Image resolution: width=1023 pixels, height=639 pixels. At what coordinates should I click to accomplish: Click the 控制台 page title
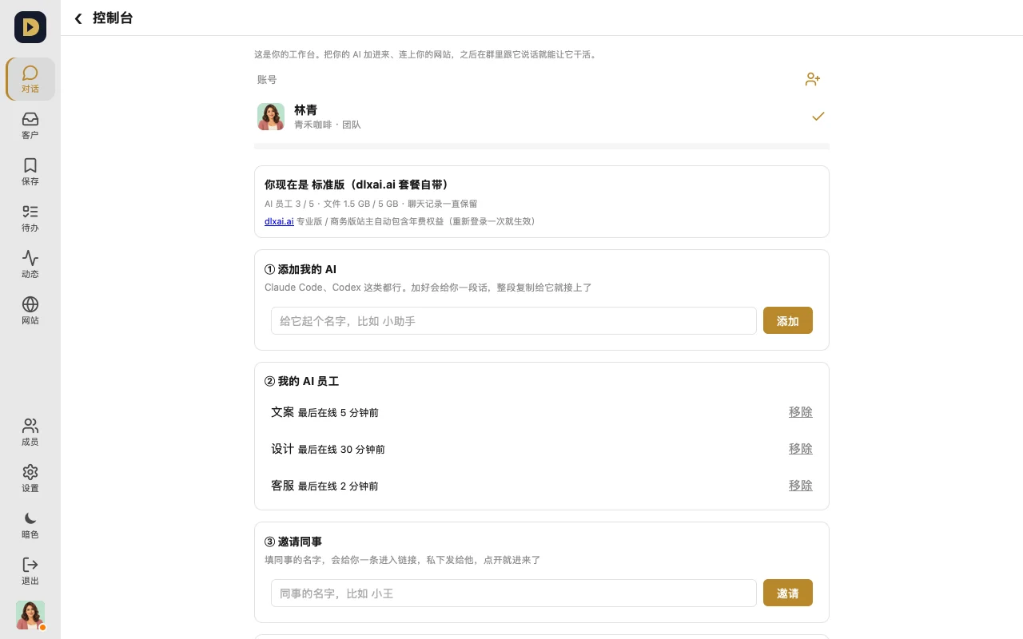(x=113, y=18)
